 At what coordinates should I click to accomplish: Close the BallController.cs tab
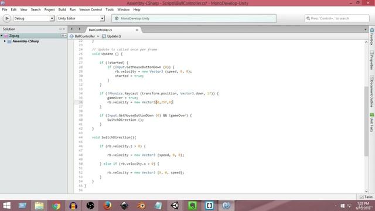[137, 30]
